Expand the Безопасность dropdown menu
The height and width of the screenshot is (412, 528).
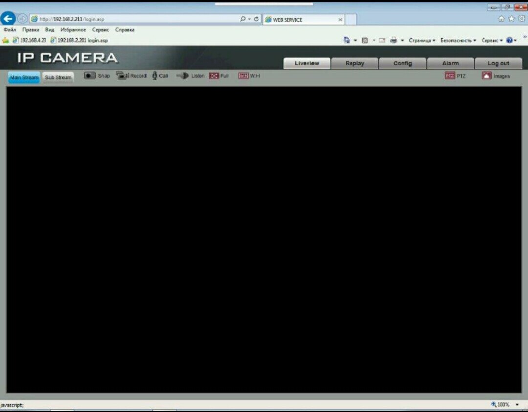tap(458, 40)
